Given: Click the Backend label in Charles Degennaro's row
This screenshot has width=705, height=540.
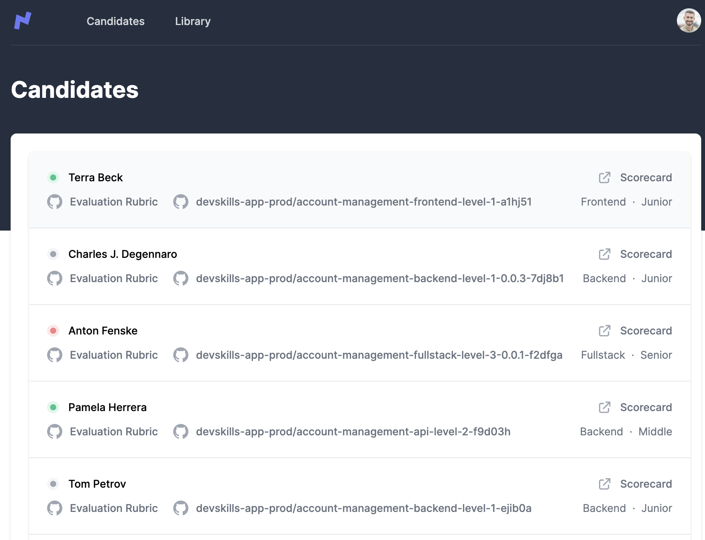Looking at the screenshot, I should 604,278.
